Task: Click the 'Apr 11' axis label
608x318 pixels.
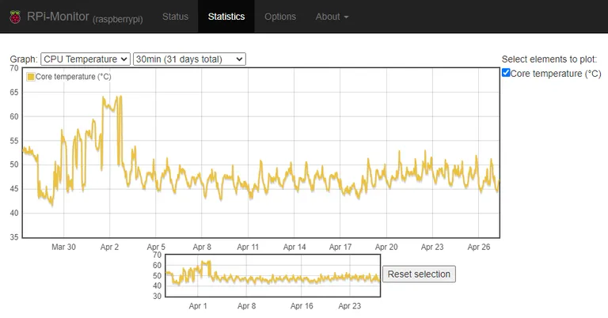Action: pyautogui.click(x=248, y=247)
